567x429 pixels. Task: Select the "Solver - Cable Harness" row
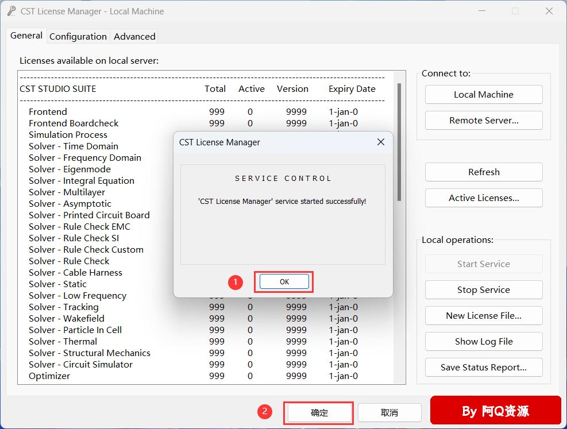(76, 273)
